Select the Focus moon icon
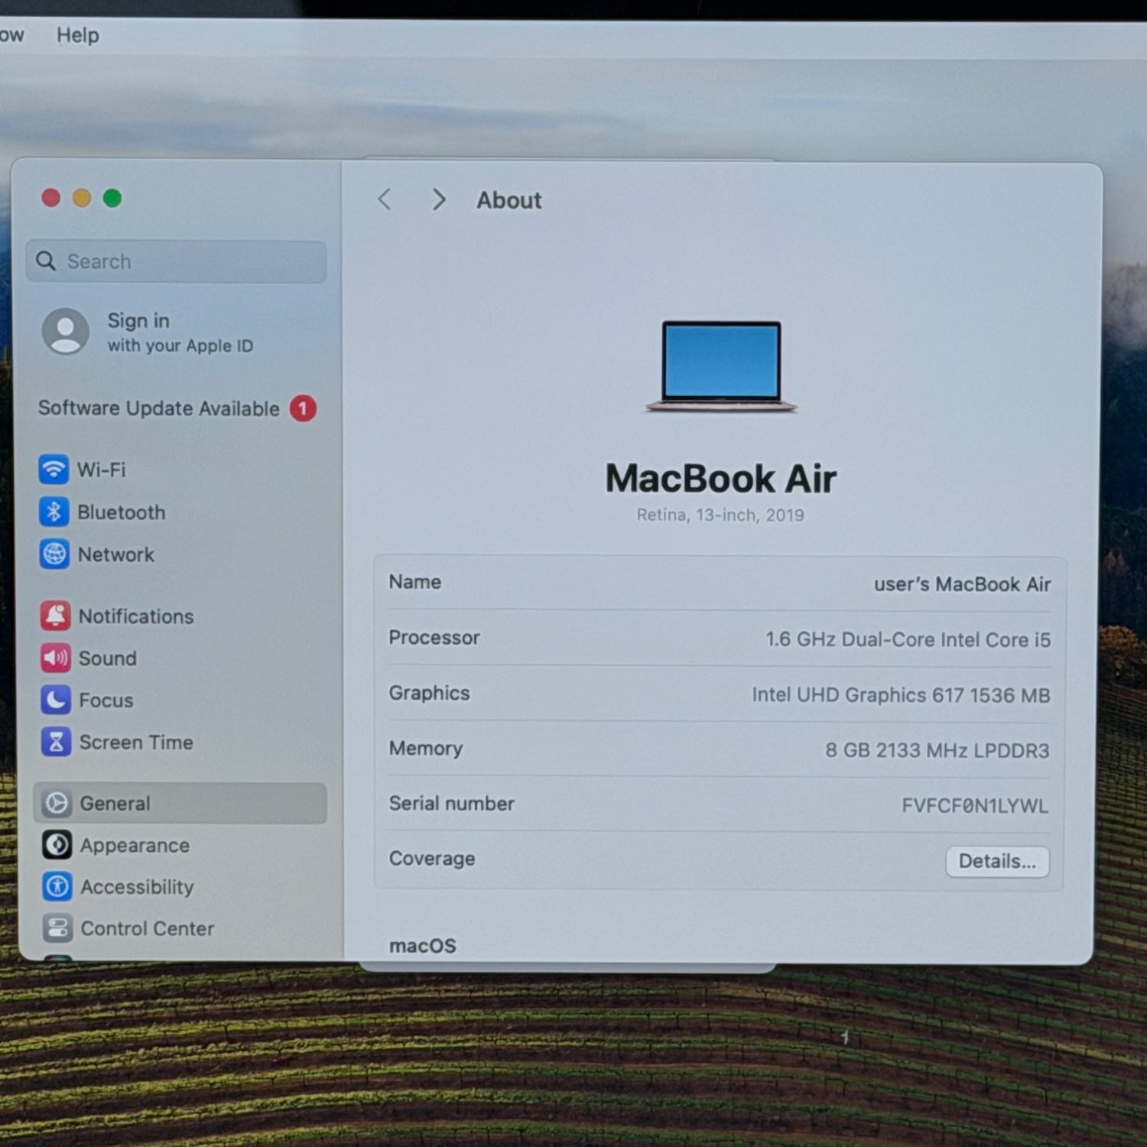Viewport: 1147px width, 1147px height. pyautogui.click(x=55, y=700)
